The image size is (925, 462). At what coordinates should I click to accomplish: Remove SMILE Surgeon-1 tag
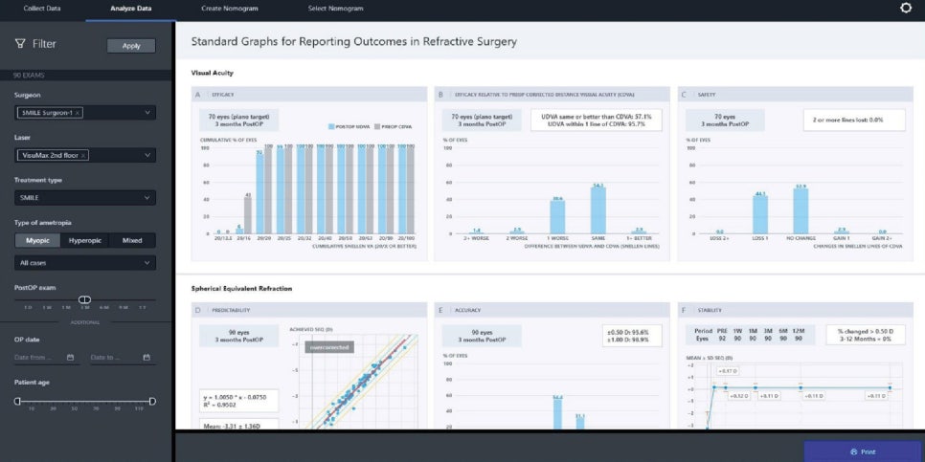(79, 113)
